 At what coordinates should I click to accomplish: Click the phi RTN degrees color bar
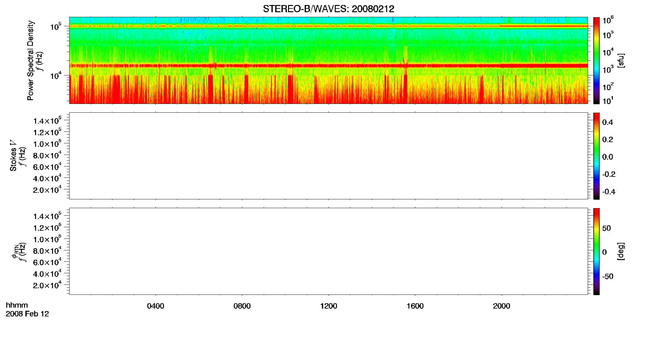tap(597, 251)
